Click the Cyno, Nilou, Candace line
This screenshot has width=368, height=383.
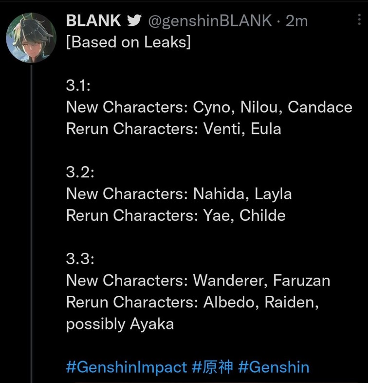tap(209, 107)
